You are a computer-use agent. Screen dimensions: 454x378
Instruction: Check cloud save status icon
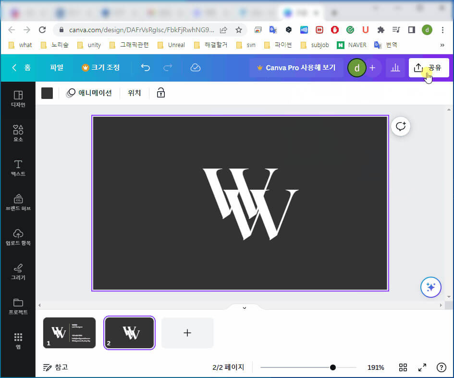pyautogui.click(x=196, y=68)
